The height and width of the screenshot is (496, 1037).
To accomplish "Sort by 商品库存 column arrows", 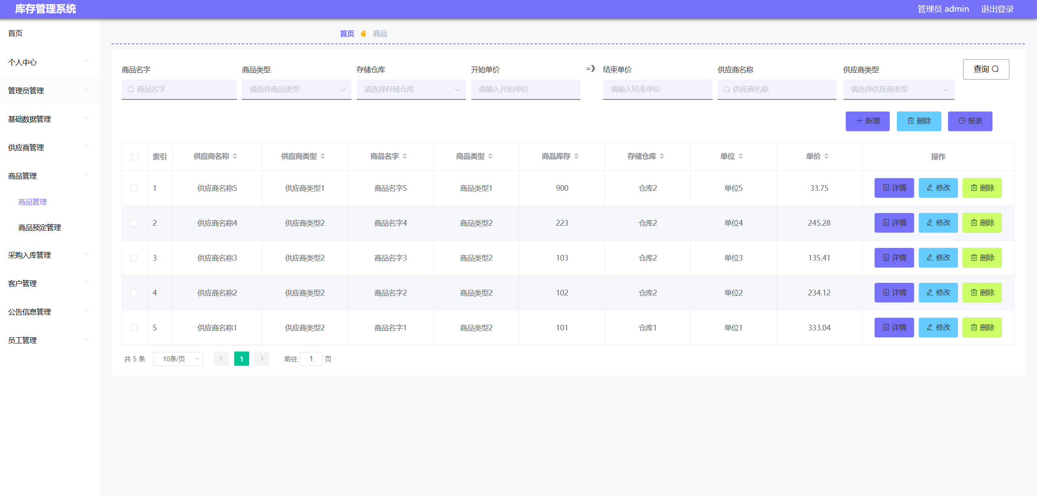I will [x=576, y=156].
